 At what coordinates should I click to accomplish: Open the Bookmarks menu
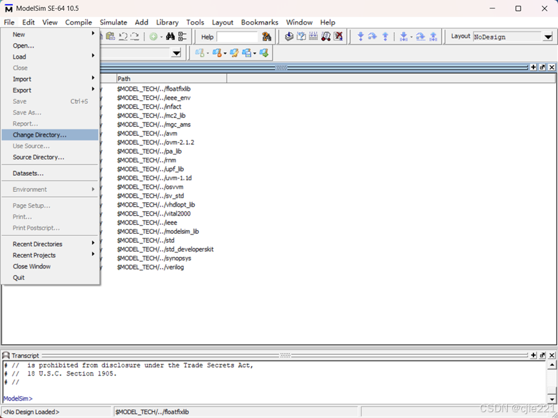point(259,22)
